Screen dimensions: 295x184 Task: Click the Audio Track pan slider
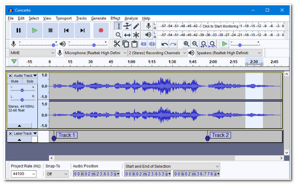tap(22, 100)
